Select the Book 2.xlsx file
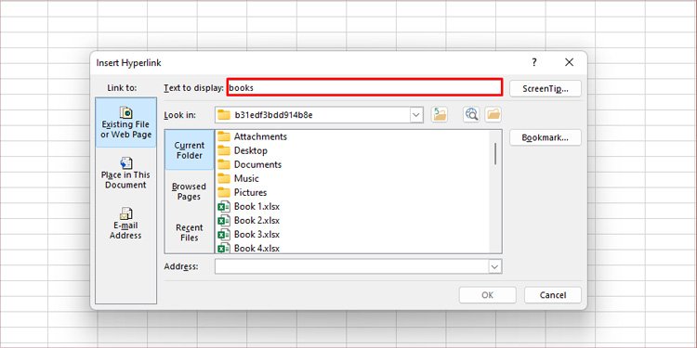This screenshot has height=348, width=697. (x=248, y=220)
